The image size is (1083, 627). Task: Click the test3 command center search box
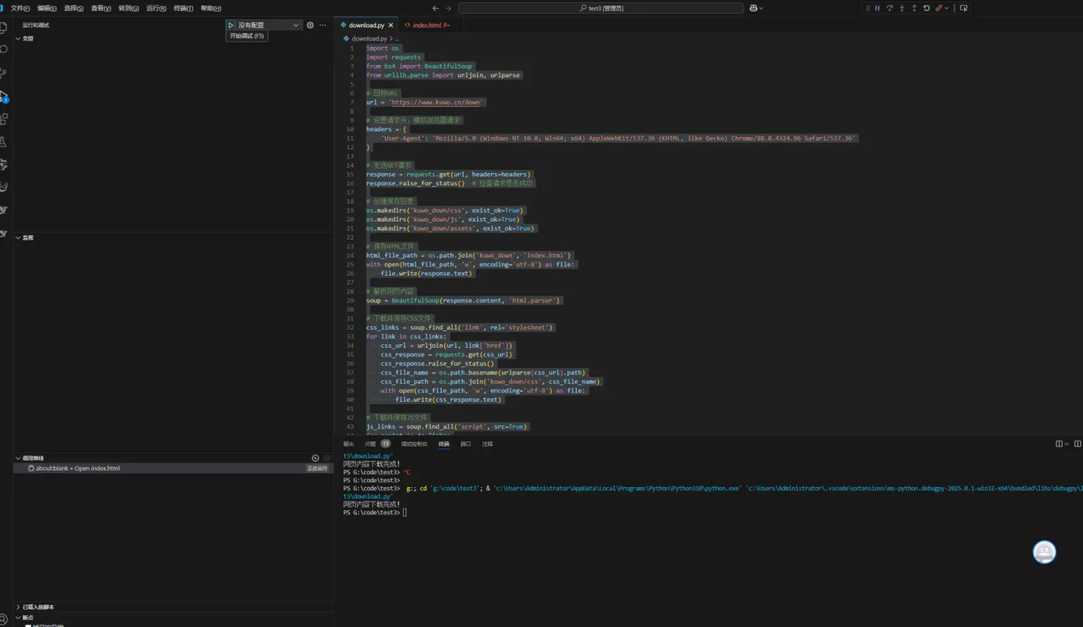[600, 9]
